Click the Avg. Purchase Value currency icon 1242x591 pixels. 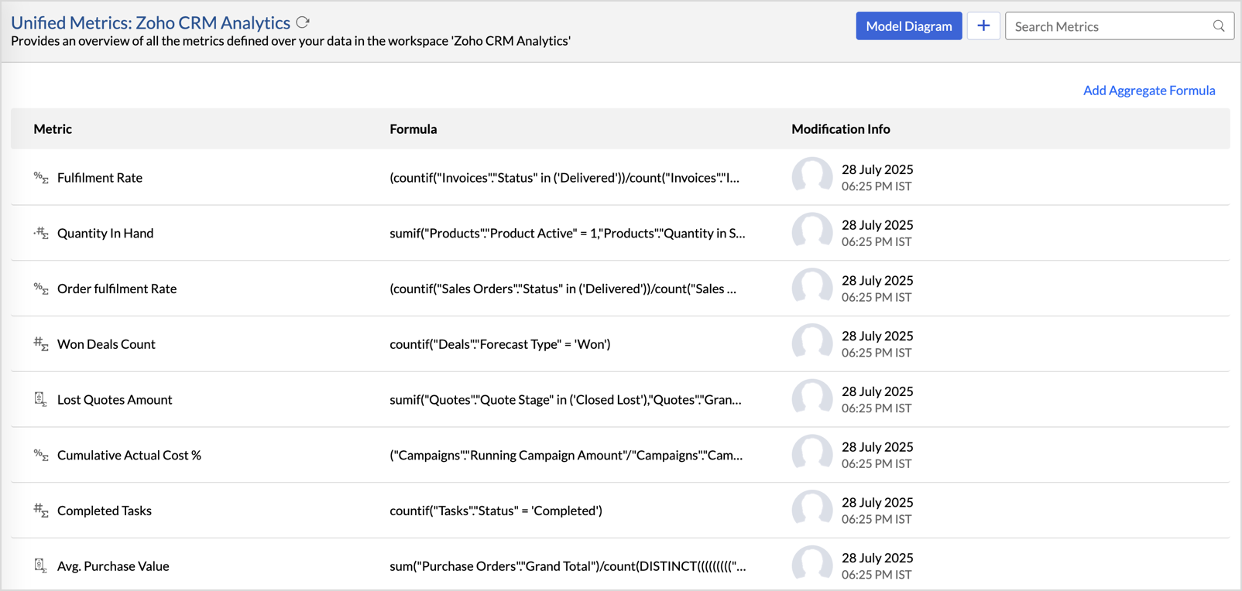point(40,565)
